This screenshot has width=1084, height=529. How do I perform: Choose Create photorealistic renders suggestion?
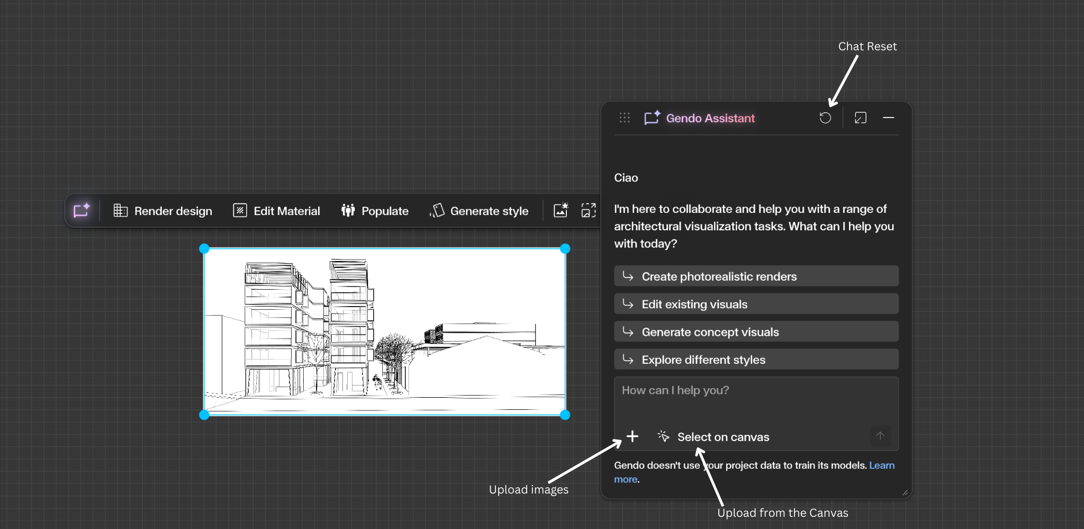(x=756, y=276)
